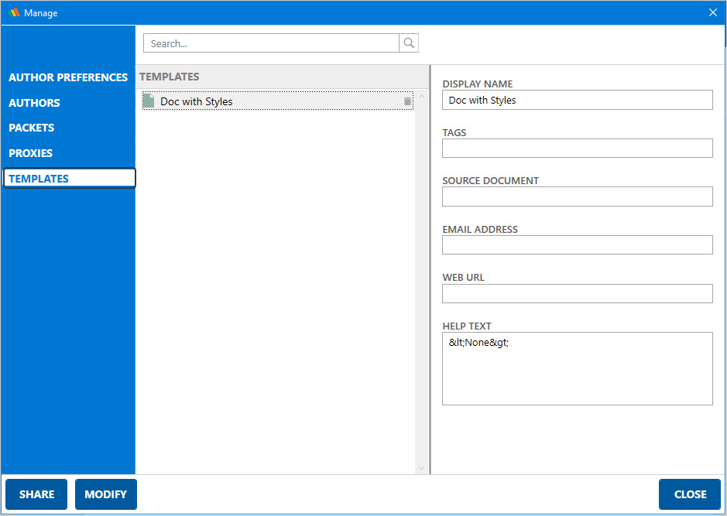Click the Share button

point(36,494)
